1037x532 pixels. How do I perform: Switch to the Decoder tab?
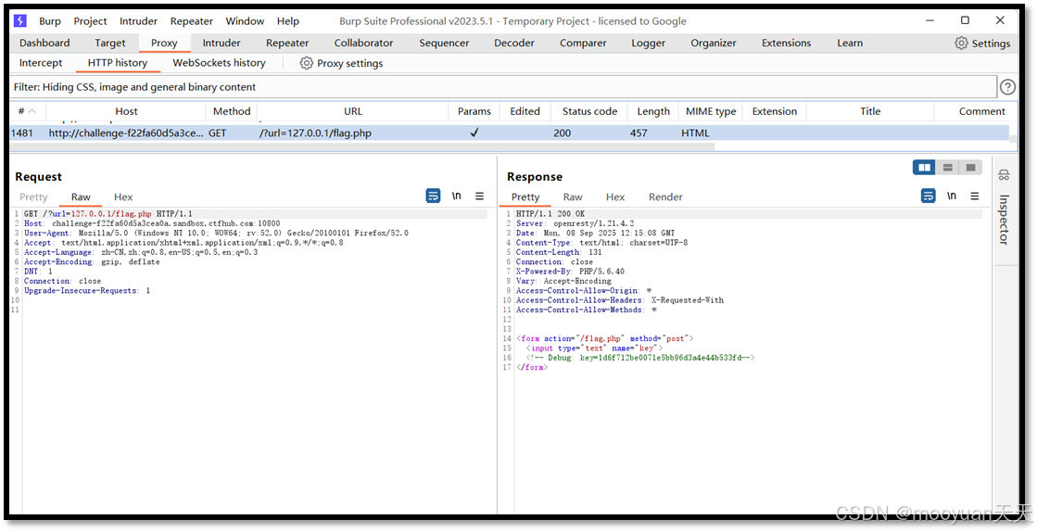pos(514,43)
